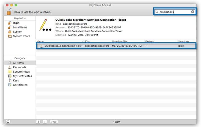Click the System Roots folder icon
This screenshot has width=201, height=127.
click(x=10, y=36)
